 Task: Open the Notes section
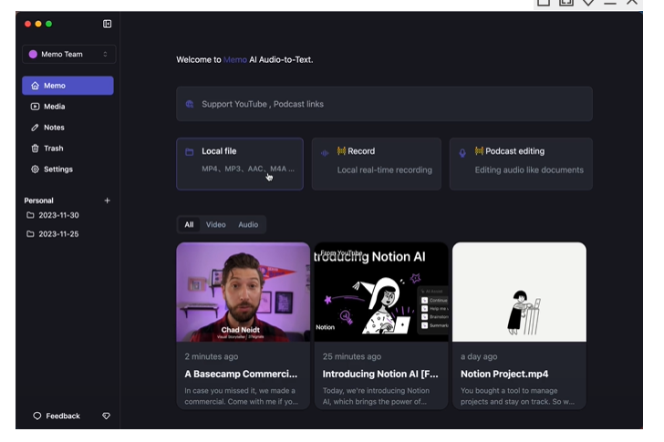click(67, 128)
